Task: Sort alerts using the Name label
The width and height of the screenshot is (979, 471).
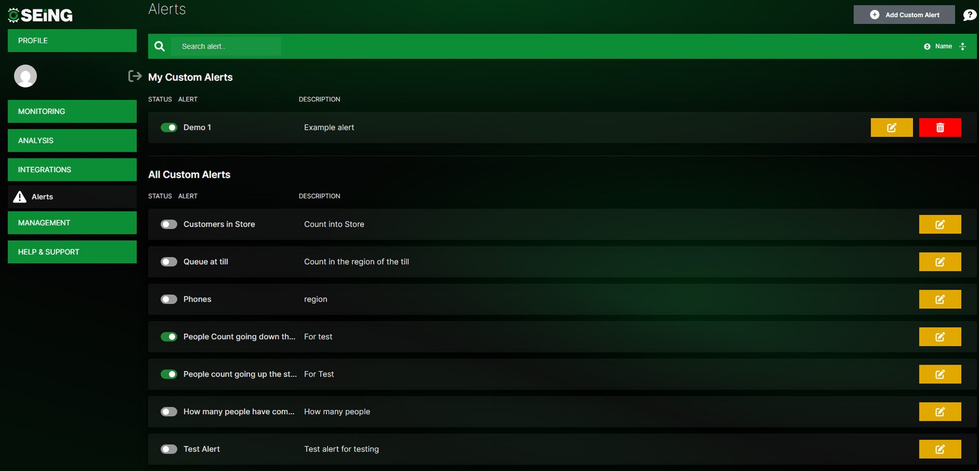Action: [944, 46]
